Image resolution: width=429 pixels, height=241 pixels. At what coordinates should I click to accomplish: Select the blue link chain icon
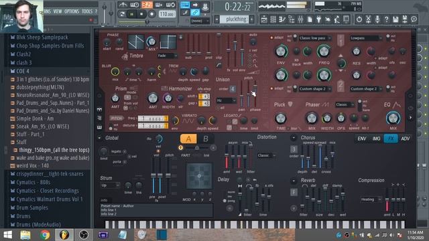pyautogui.click(x=195, y=13)
